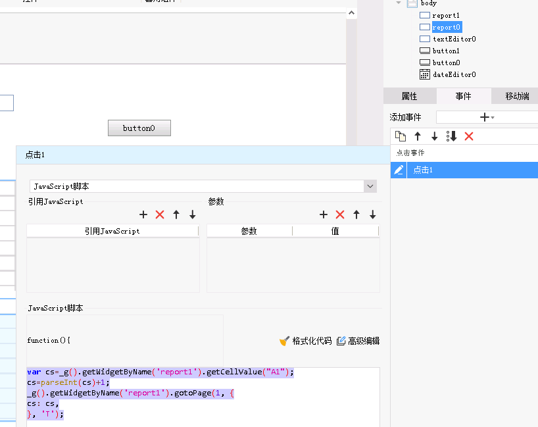Move referenced JavaScript entry down

click(x=193, y=215)
